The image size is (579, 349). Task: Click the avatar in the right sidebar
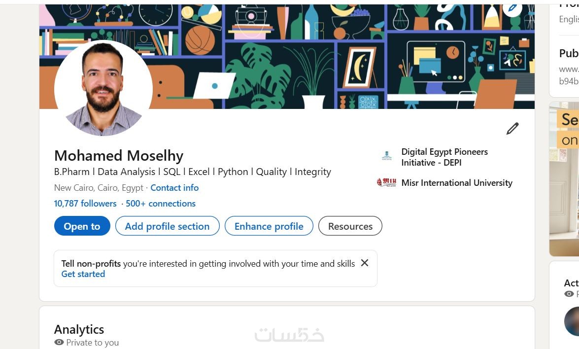(573, 321)
